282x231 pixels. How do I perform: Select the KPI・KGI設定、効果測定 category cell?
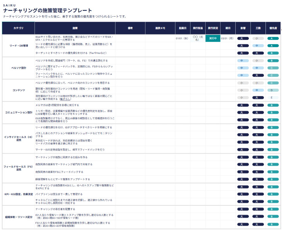pos(18,194)
